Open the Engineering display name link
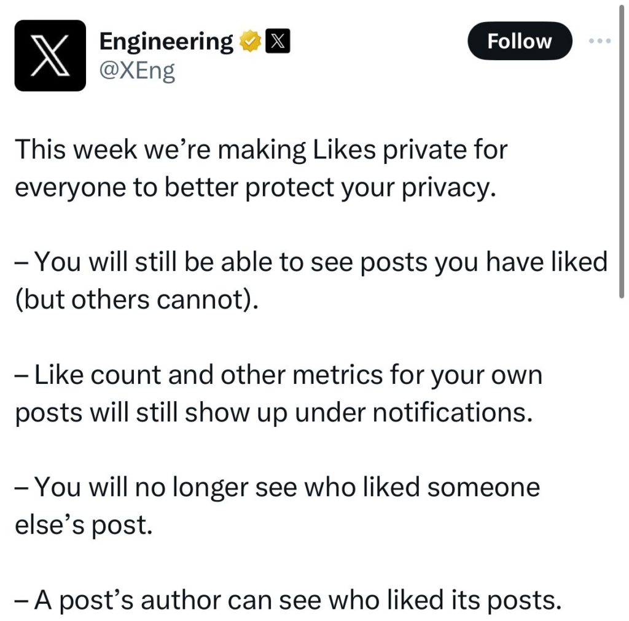 pos(166,42)
